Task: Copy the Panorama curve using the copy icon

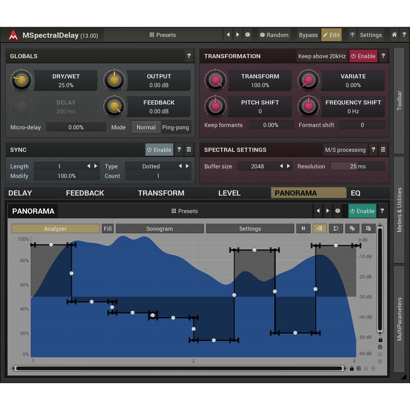Action: tap(352, 228)
